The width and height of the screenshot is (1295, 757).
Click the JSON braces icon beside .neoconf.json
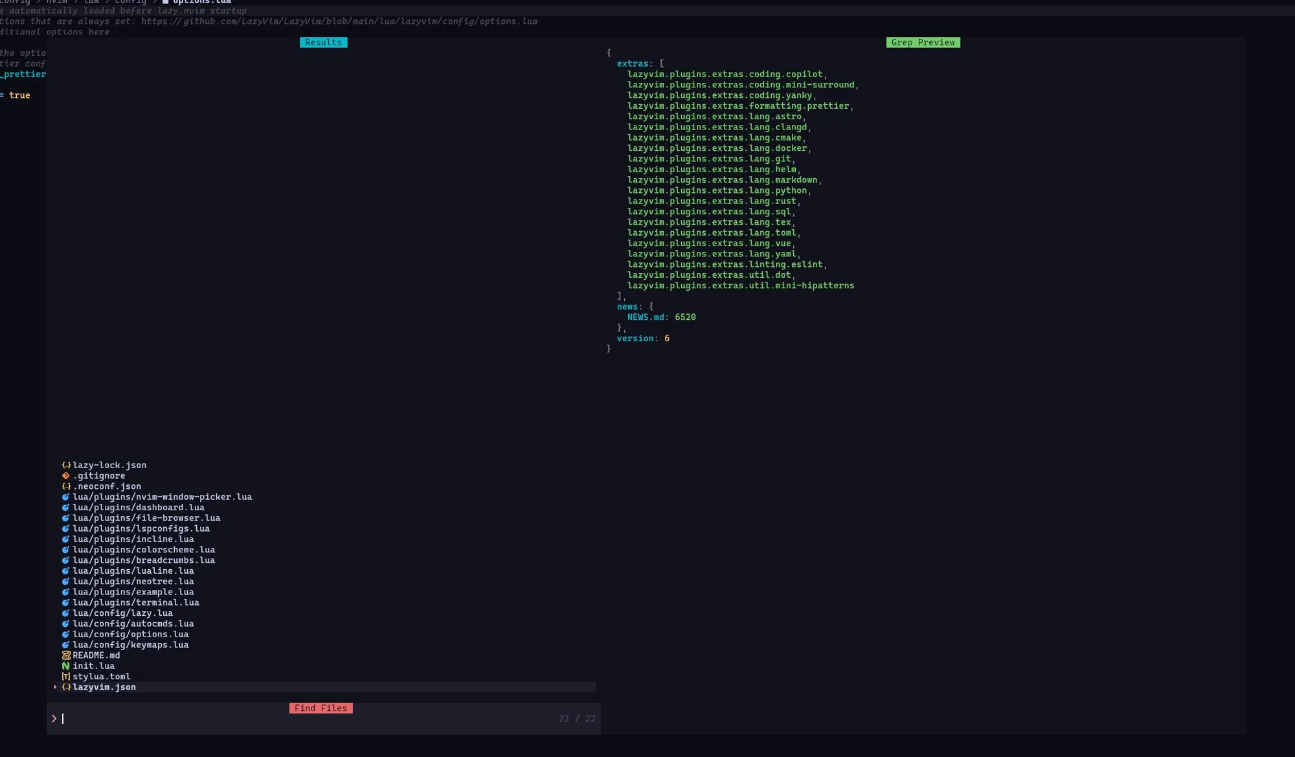(66, 486)
